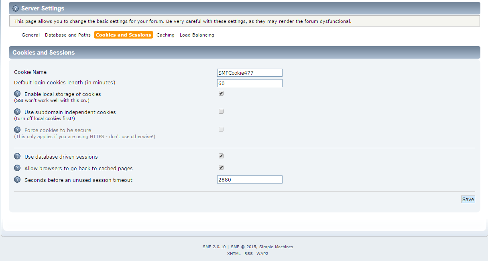
Task: Show help for cached pages option
Action: [17, 168]
